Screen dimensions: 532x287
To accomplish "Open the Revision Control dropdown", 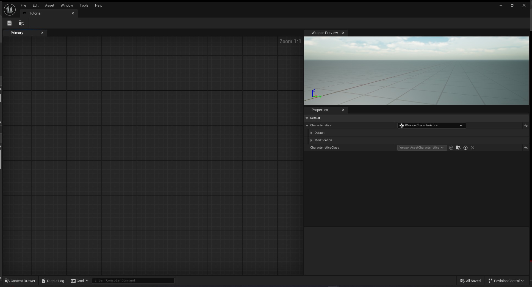I will click(506, 281).
